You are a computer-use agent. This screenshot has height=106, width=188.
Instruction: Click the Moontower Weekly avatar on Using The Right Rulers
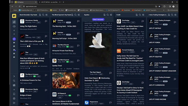[22, 21]
